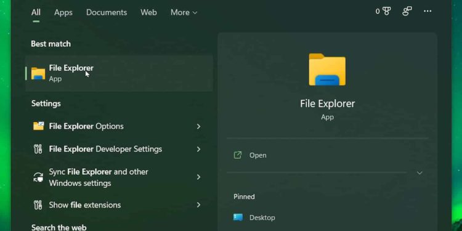The image size is (462, 231).
Task: Select the All search tab
Action: pos(36,12)
